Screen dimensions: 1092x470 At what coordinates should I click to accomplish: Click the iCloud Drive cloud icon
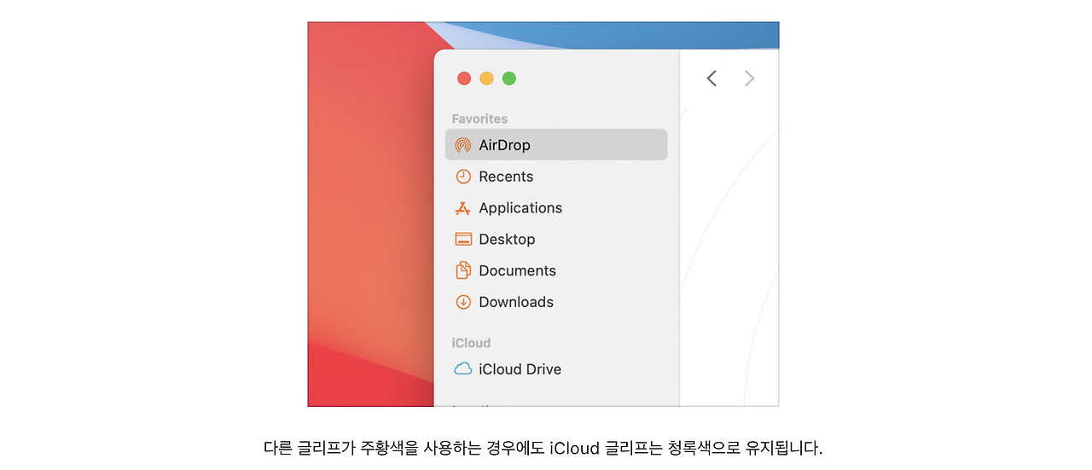[x=463, y=369]
